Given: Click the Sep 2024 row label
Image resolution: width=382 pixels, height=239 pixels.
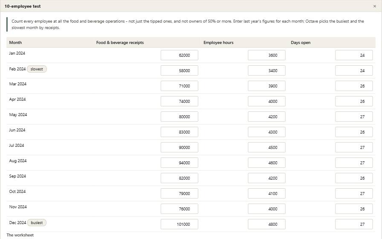Looking at the screenshot, I should pyautogui.click(x=17, y=176).
